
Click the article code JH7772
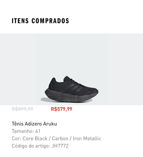(x=60, y=146)
